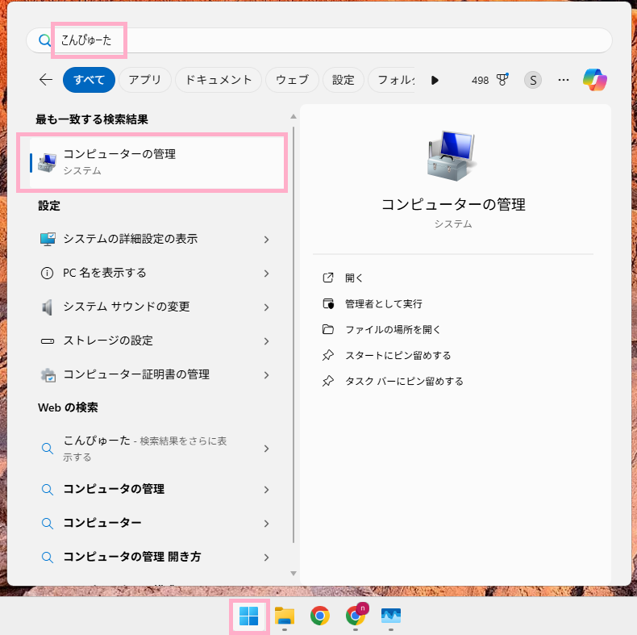This screenshot has height=635, width=637.
Task: Click search icon beside こんぴゅーた web result
Action: pyautogui.click(x=48, y=449)
